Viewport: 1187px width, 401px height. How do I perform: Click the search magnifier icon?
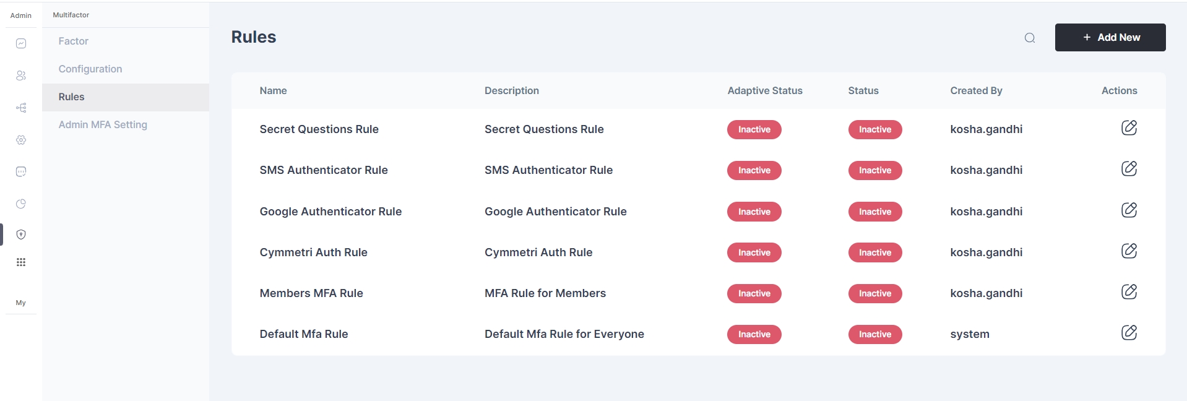coord(1030,38)
